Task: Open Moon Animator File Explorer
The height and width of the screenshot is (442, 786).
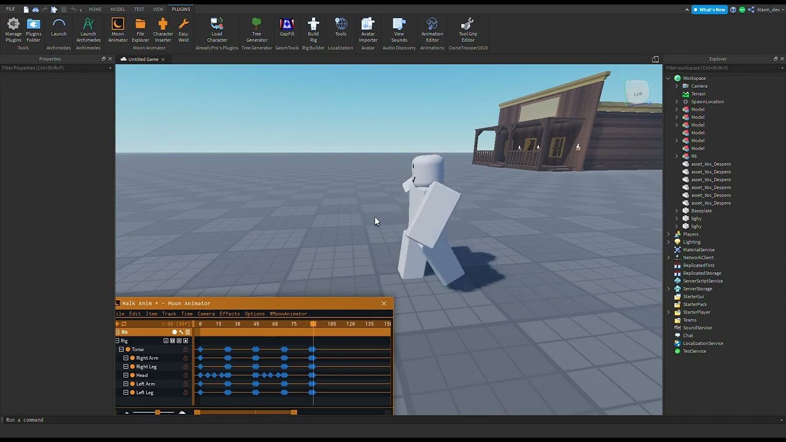Action: 140,30
